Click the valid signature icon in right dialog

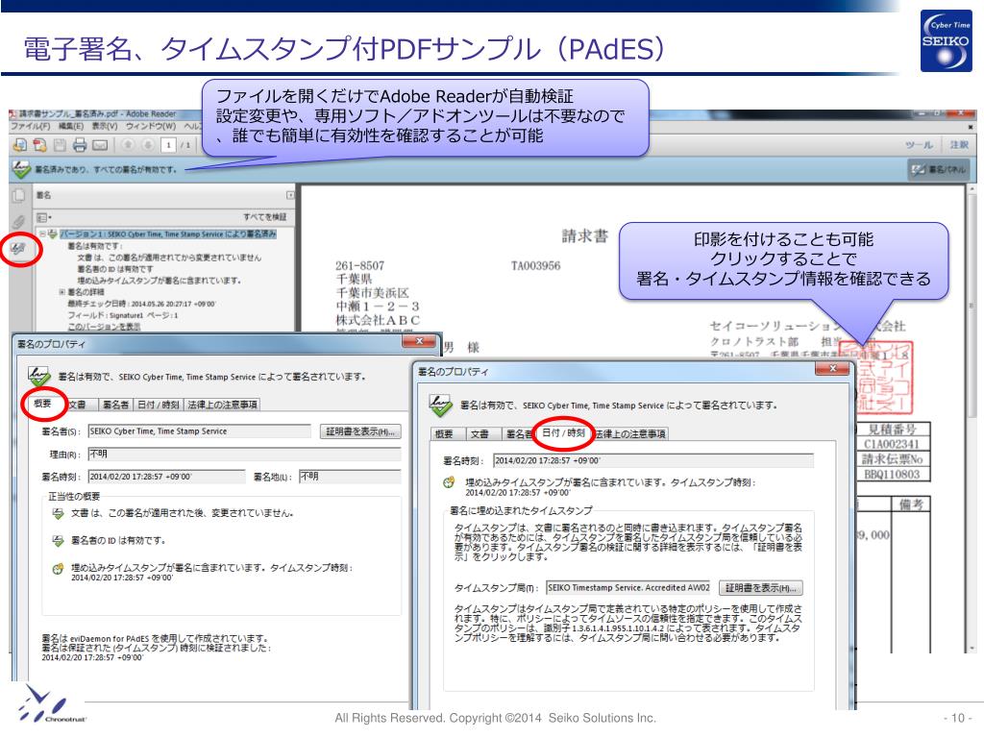click(440, 406)
